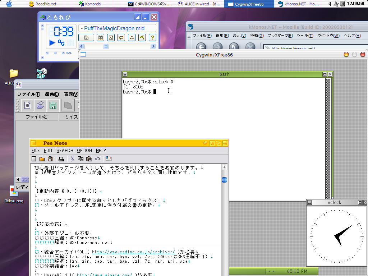
Task: Click the save disk icon in archiver window
Action: click(53, 105)
